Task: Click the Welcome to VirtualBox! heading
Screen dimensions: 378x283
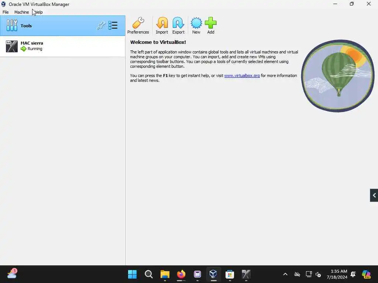Action: (x=158, y=42)
